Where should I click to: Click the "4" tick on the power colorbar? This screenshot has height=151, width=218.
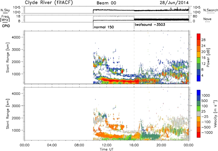(202, 75)
